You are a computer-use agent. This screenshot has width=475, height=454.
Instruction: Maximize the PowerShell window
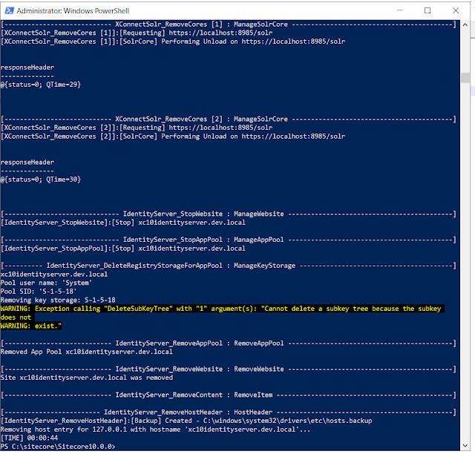click(x=427, y=10)
